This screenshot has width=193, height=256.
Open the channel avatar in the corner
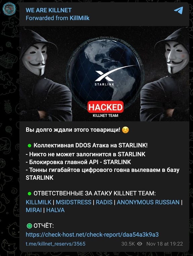(x=9, y=9)
